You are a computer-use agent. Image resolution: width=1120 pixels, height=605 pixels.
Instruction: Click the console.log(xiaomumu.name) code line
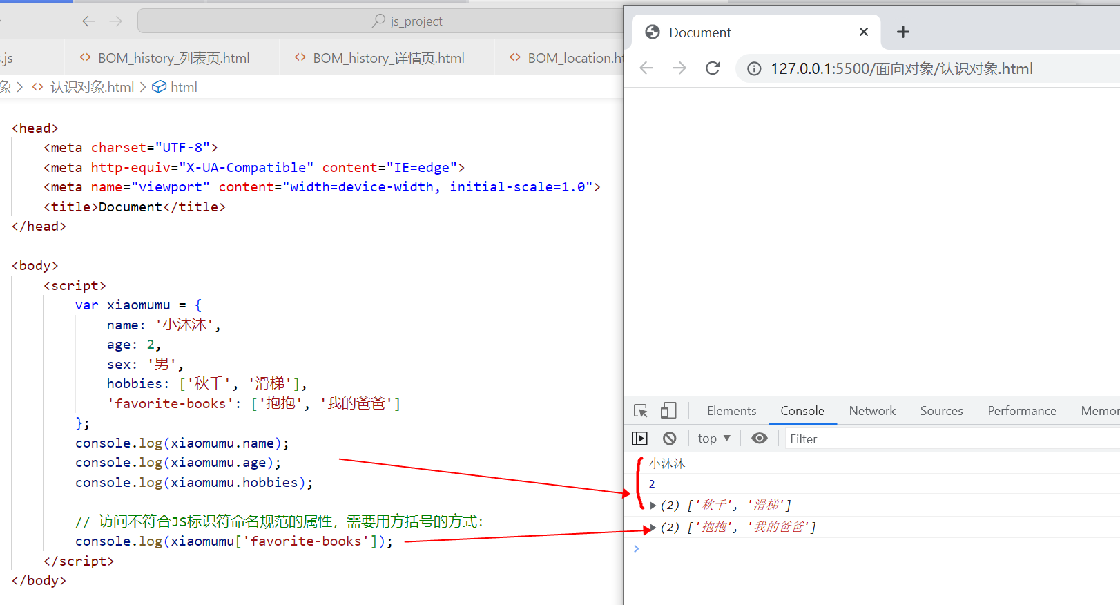[182, 443]
